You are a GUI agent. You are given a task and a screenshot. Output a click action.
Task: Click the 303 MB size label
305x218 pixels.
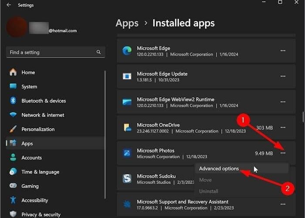pos(264,128)
